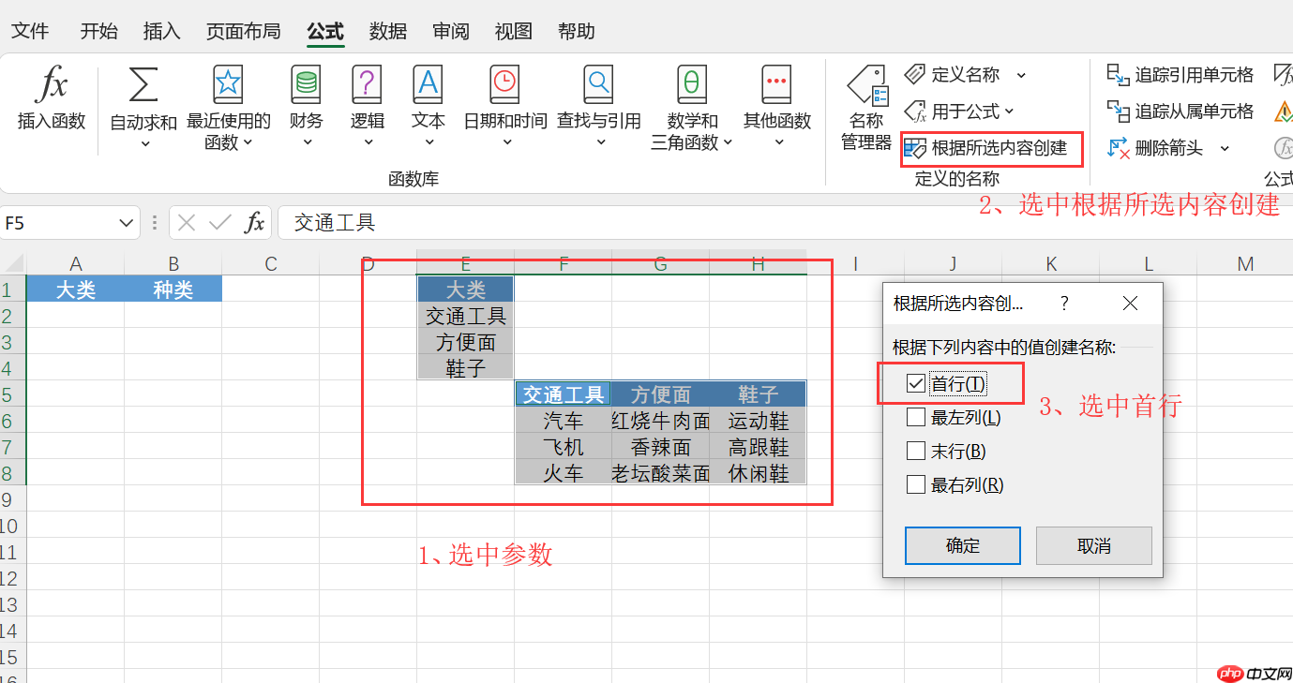Toggle the Top row (首行) checkbox

916,383
